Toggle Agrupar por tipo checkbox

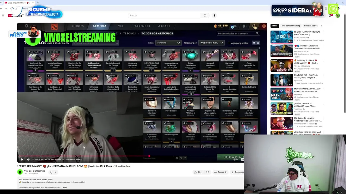(229, 43)
